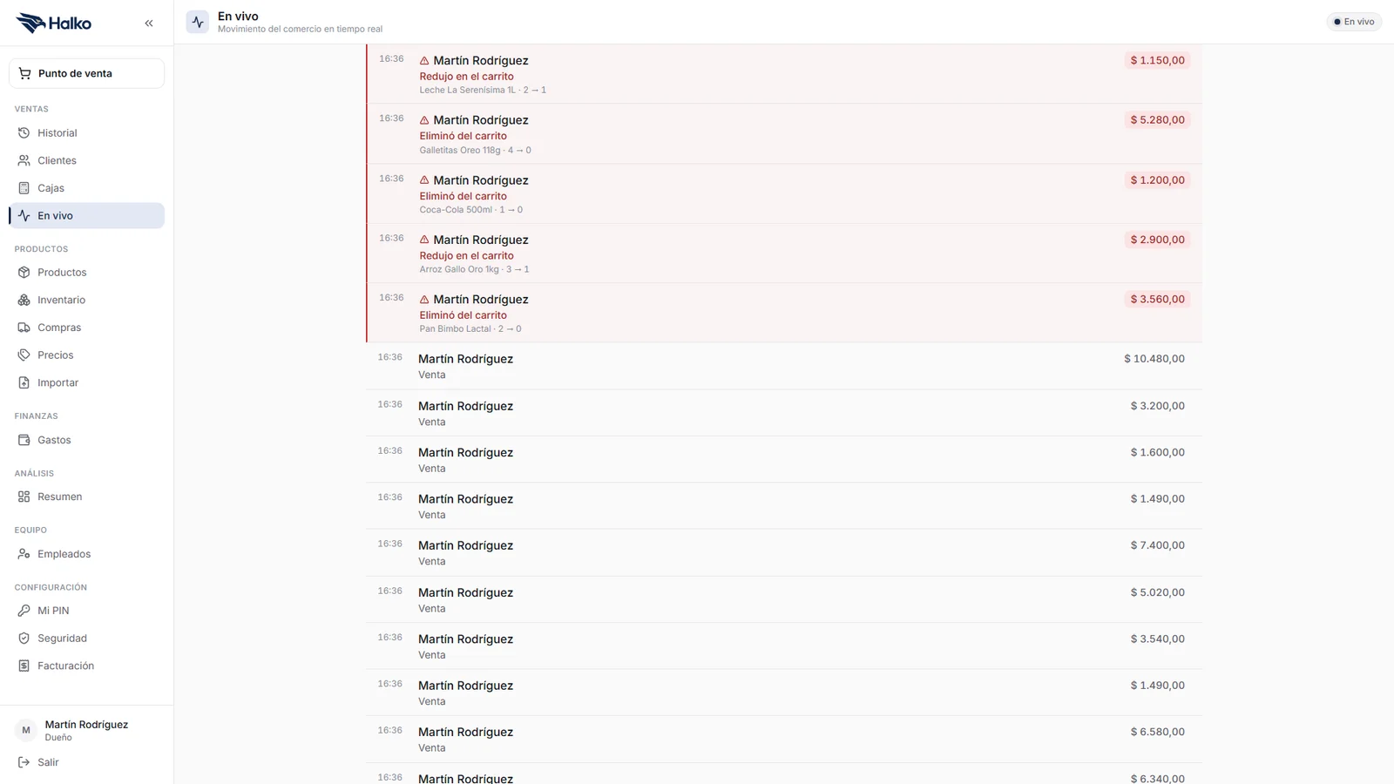This screenshot has height=784, width=1394.
Task: Open Inventario page
Action: (x=86, y=300)
